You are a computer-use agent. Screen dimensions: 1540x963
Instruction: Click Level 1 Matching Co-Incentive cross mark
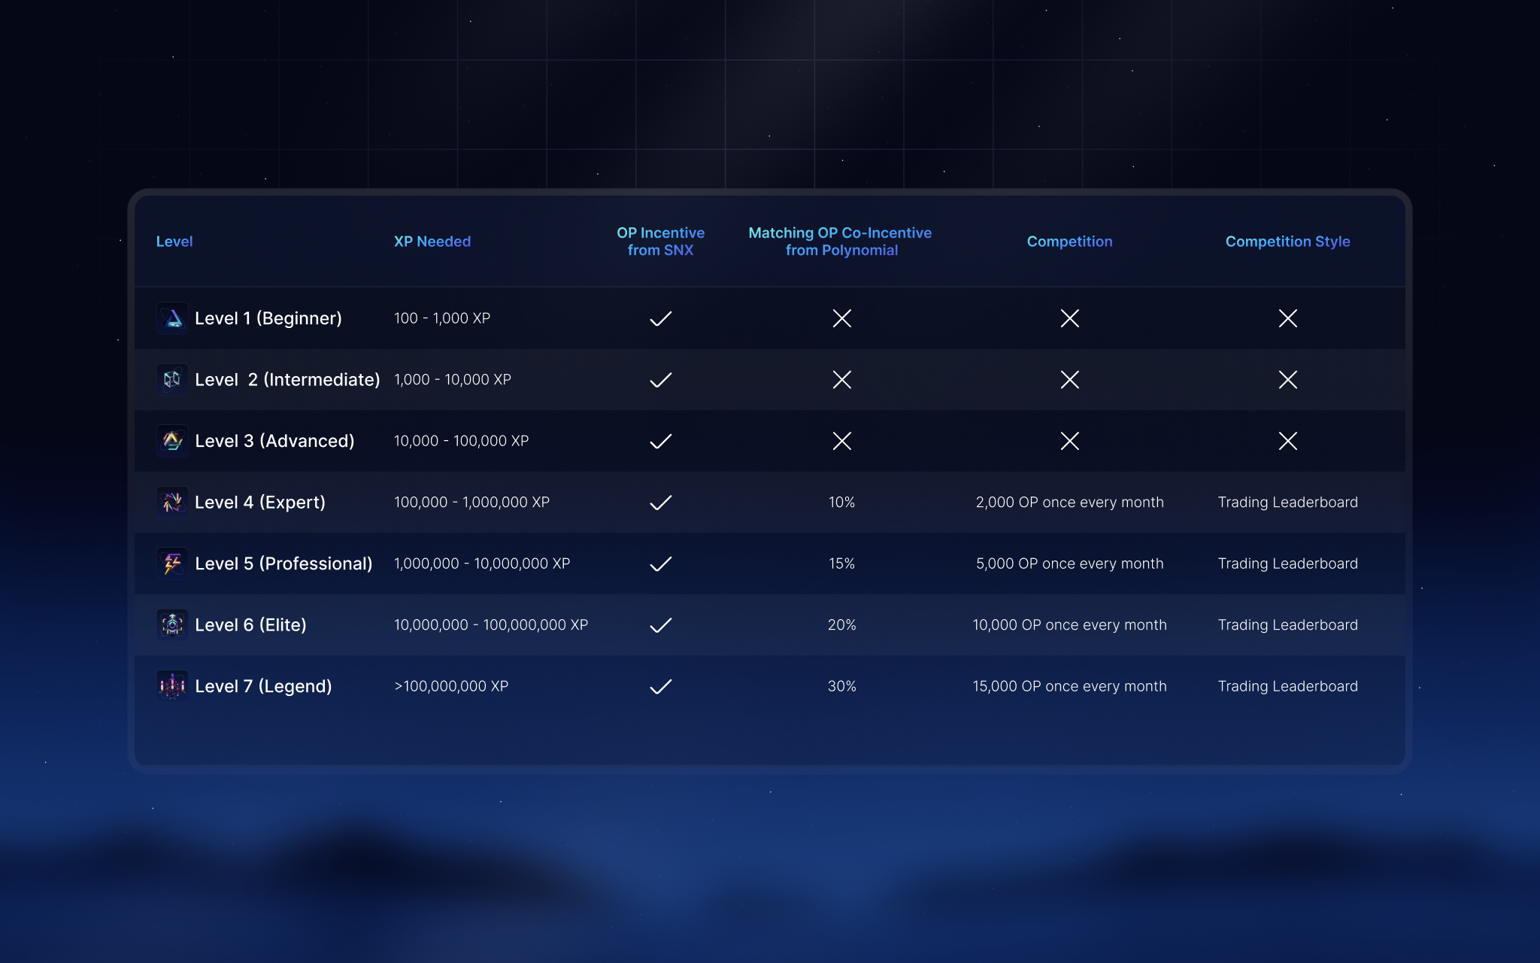(x=841, y=318)
